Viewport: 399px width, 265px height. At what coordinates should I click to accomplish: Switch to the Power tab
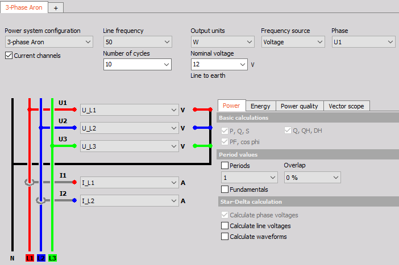231,106
